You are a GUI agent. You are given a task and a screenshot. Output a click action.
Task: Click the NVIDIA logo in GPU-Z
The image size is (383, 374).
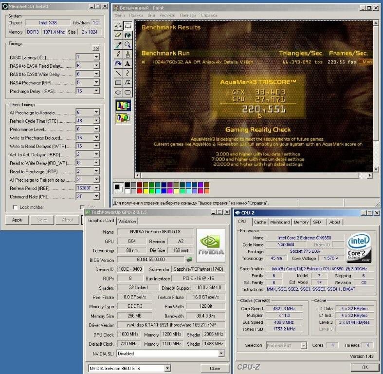coord(211,245)
